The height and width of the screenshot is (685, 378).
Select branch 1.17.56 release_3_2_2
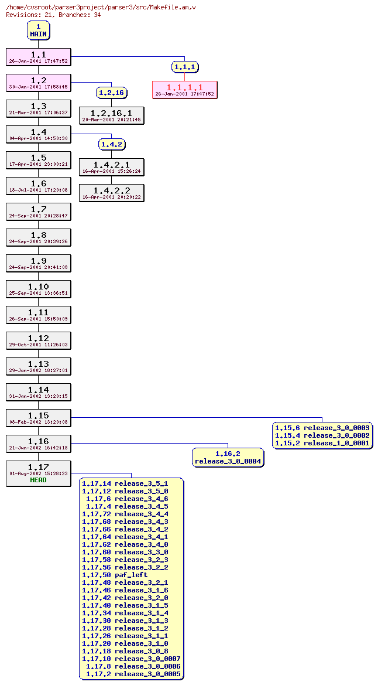125,567
